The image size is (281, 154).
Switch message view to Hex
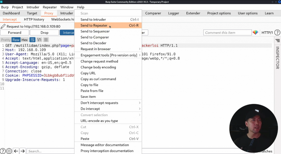pyautogui.click(x=25, y=40)
